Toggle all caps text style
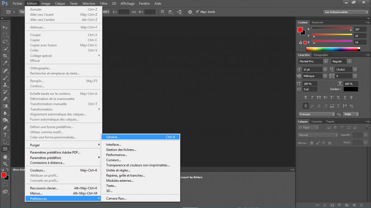This screenshot has width=371, height=208. click(x=319, y=97)
